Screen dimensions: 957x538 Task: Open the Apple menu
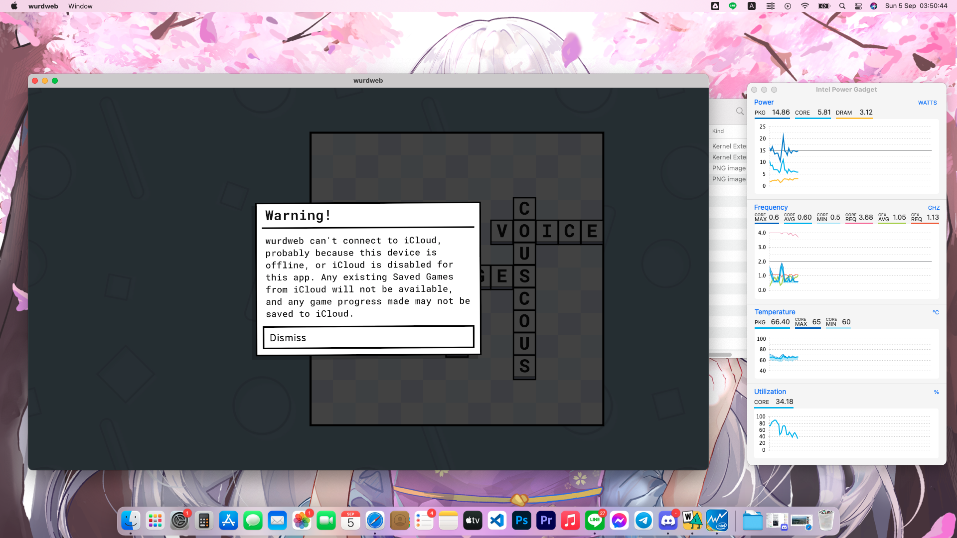pos(14,6)
